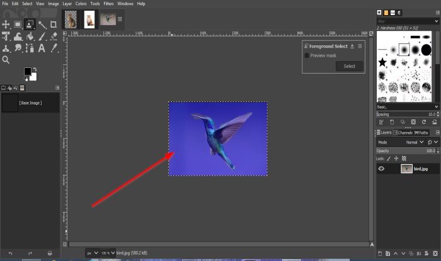The width and height of the screenshot is (441, 261).
Task: Select the Paintbrush tool
Action: tap(42, 36)
